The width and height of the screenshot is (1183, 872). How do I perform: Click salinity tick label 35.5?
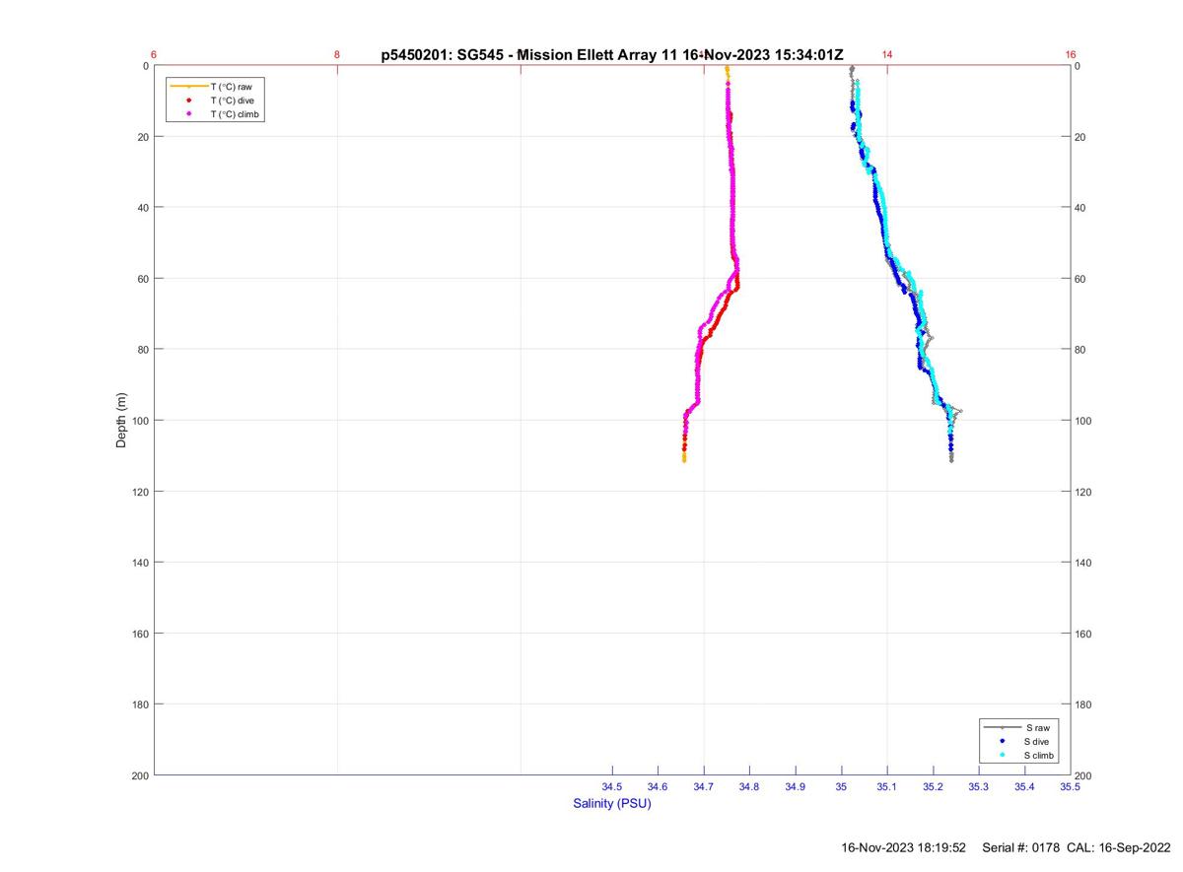click(x=1070, y=786)
